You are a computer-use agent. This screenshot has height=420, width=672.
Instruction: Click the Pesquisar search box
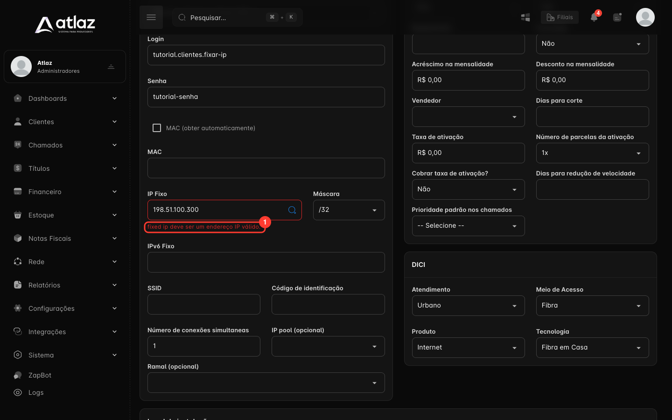pyautogui.click(x=238, y=17)
